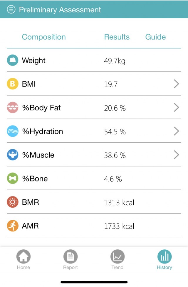The width and height of the screenshot is (188, 287).
Task: Tap the 1313 kcal BMR value
Action: pos(119,202)
